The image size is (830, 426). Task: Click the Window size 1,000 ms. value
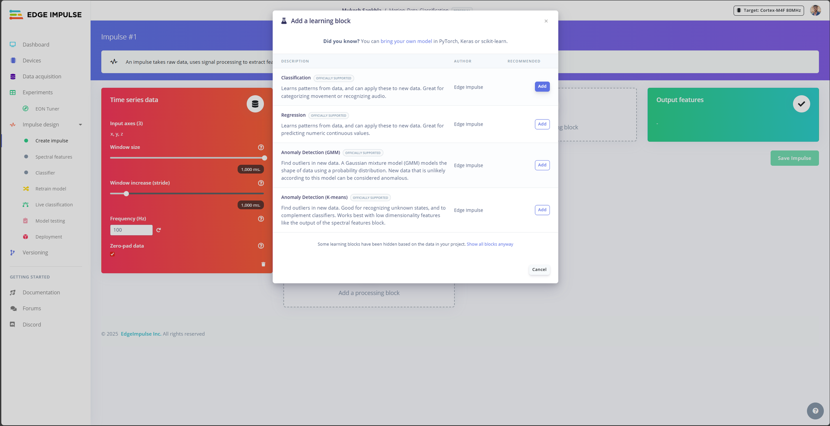coord(250,169)
